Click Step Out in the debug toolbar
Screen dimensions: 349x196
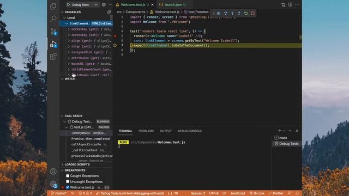[239, 13]
